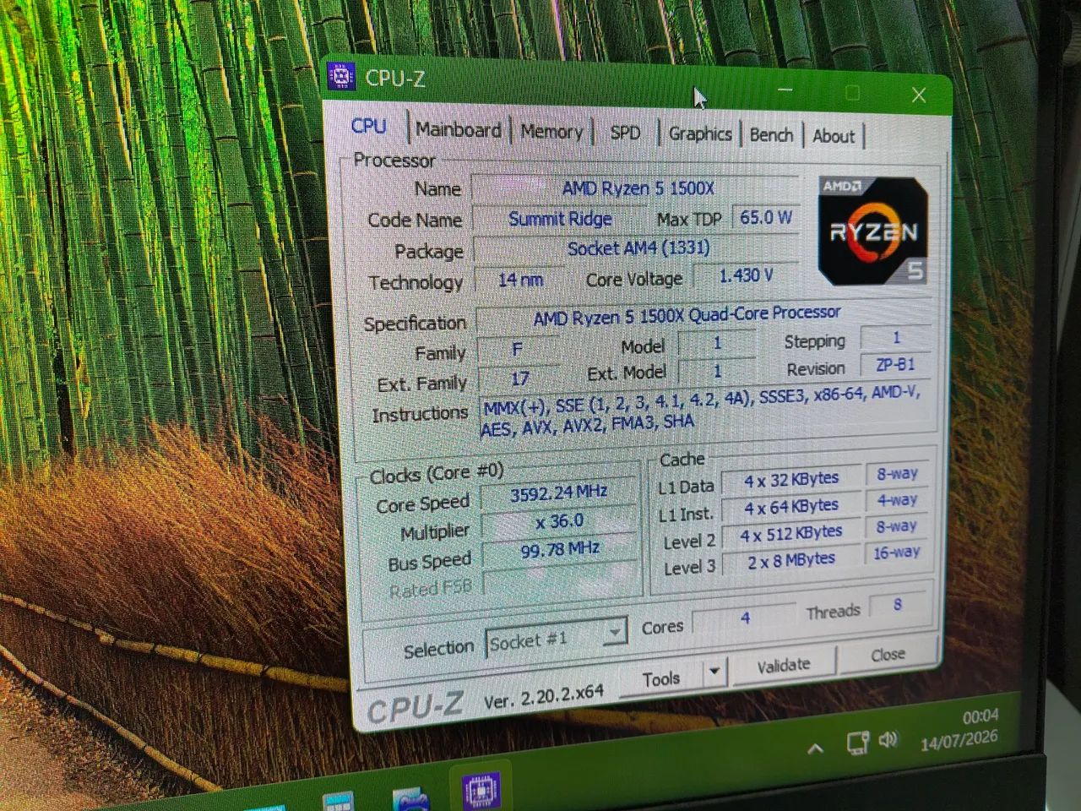The height and width of the screenshot is (811, 1081).
Task: Open the Tools button
Action: tap(660, 678)
